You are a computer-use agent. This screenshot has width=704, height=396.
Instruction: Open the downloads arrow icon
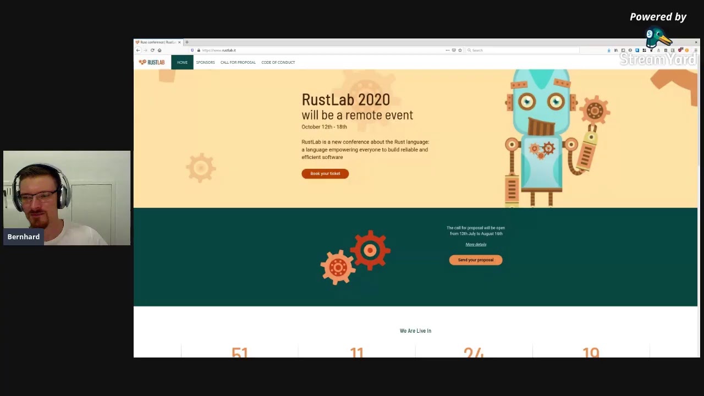pos(609,51)
